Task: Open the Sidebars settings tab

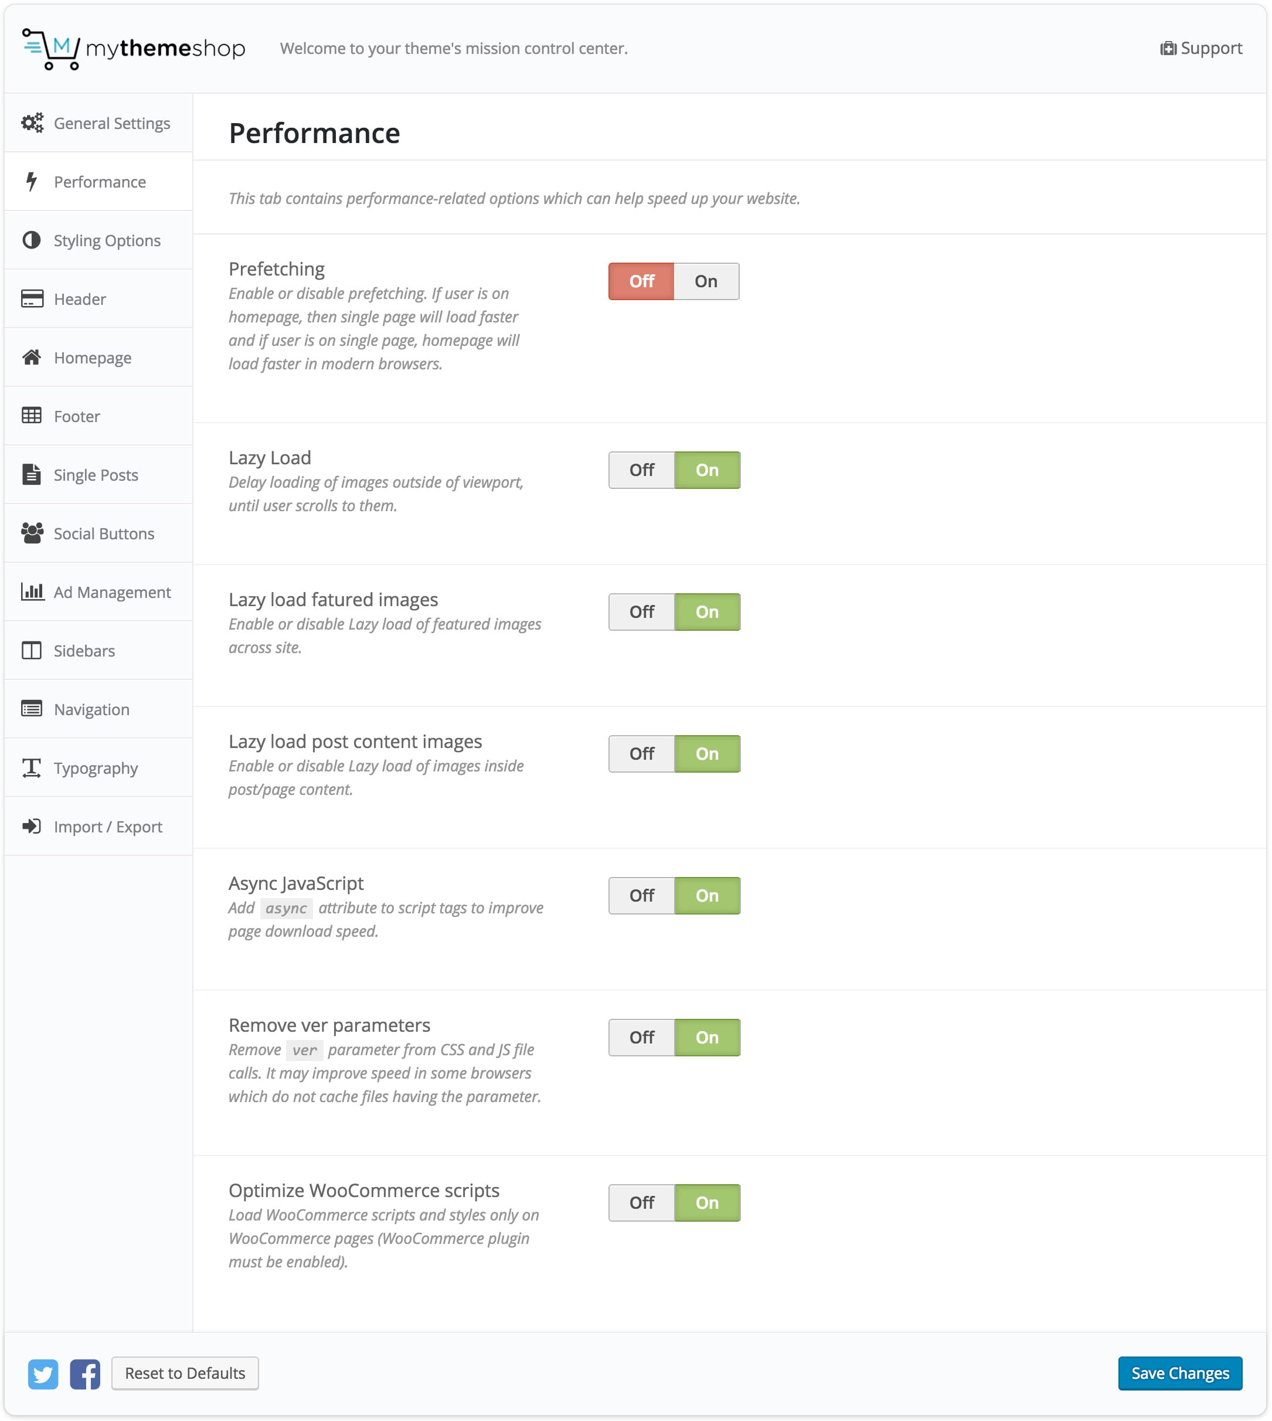Action: (x=84, y=651)
